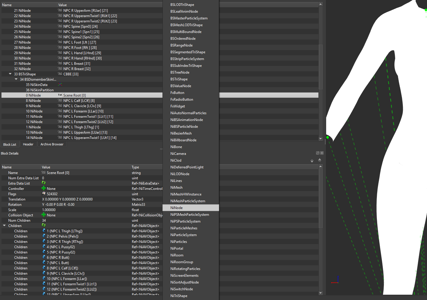427x300 pixels.
Task: Click the Block List scrollbar down arrow
Action: click(x=321, y=139)
